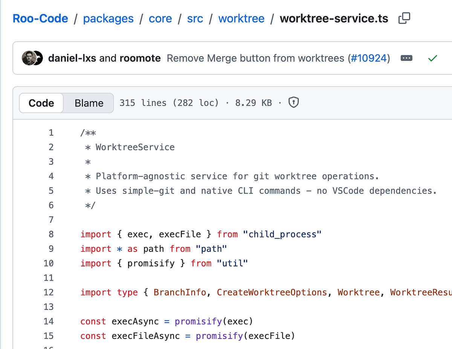Open the src folder breadcrumb
452x349 pixels.
click(195, 18)
